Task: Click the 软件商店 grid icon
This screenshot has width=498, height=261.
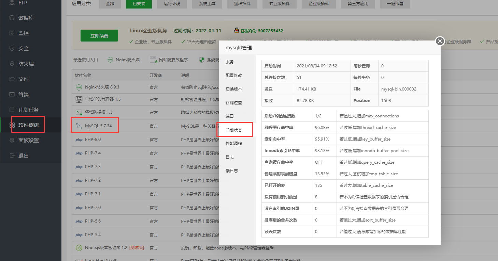Action: click(12, 125)
